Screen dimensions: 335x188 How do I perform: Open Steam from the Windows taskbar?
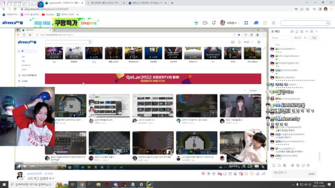[150, 184]
